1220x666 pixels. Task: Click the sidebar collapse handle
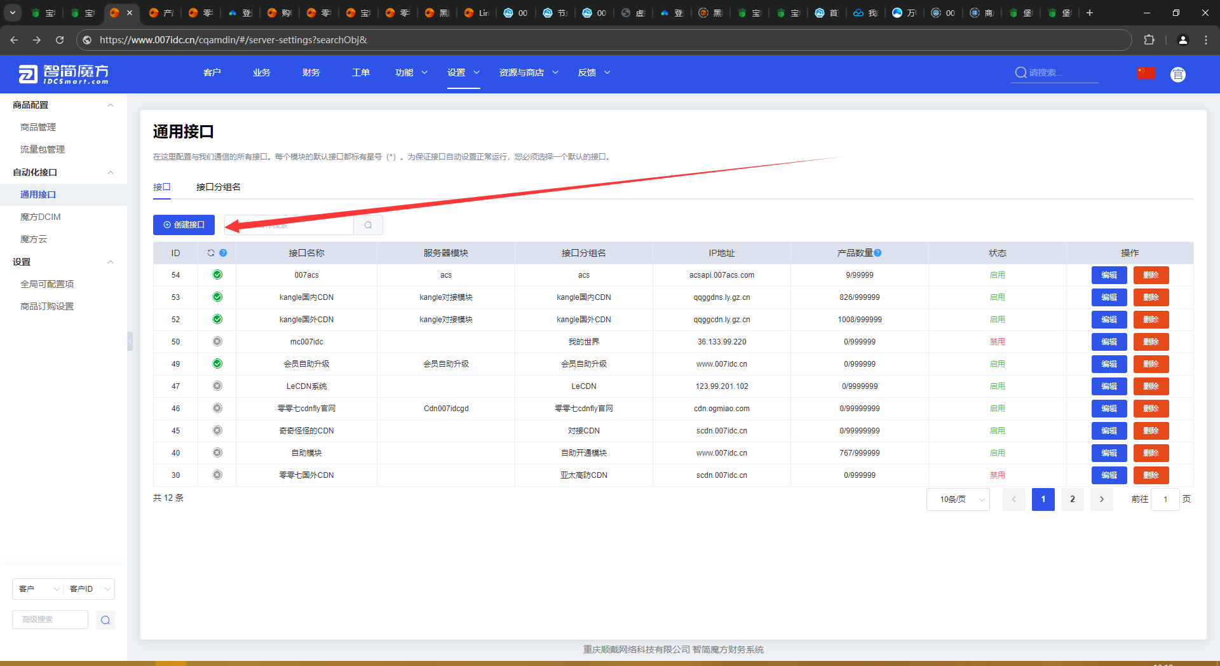130,341
